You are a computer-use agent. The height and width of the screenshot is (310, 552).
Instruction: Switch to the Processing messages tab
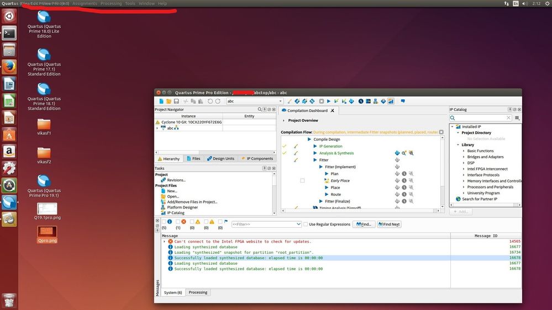pyautogui.click(x=198, y=292)
